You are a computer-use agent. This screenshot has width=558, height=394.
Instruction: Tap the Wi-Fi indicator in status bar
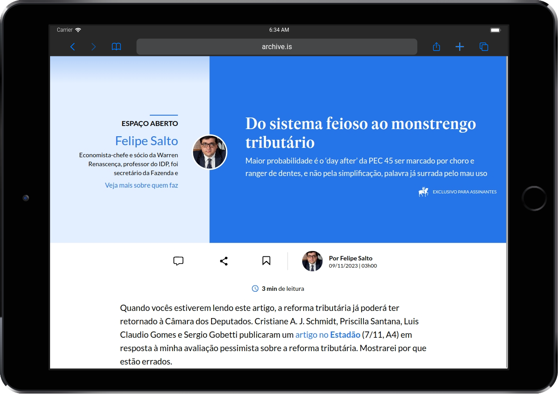pyautogui.click(x=78, y=30)
